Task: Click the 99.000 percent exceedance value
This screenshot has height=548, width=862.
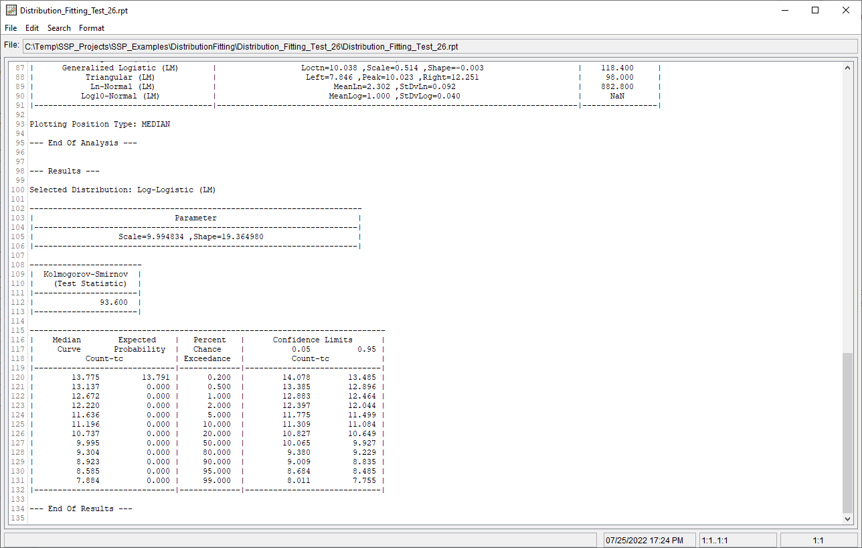Action: click(x=217, y=480)
